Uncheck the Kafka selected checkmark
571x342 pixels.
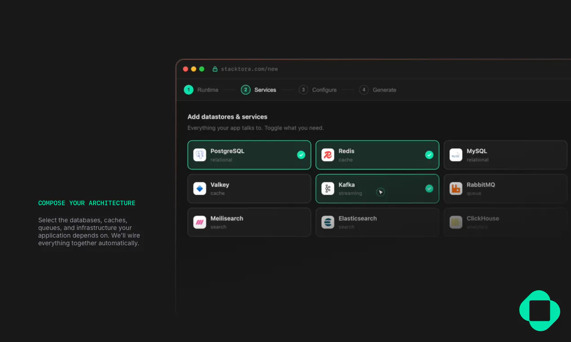[x=429, y=189]
